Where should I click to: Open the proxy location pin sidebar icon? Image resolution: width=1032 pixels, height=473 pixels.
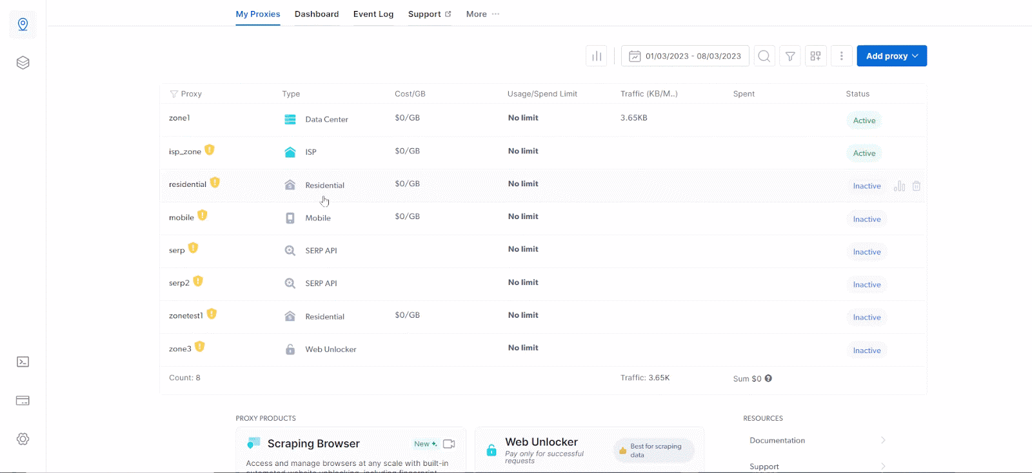tap(23, 24)
